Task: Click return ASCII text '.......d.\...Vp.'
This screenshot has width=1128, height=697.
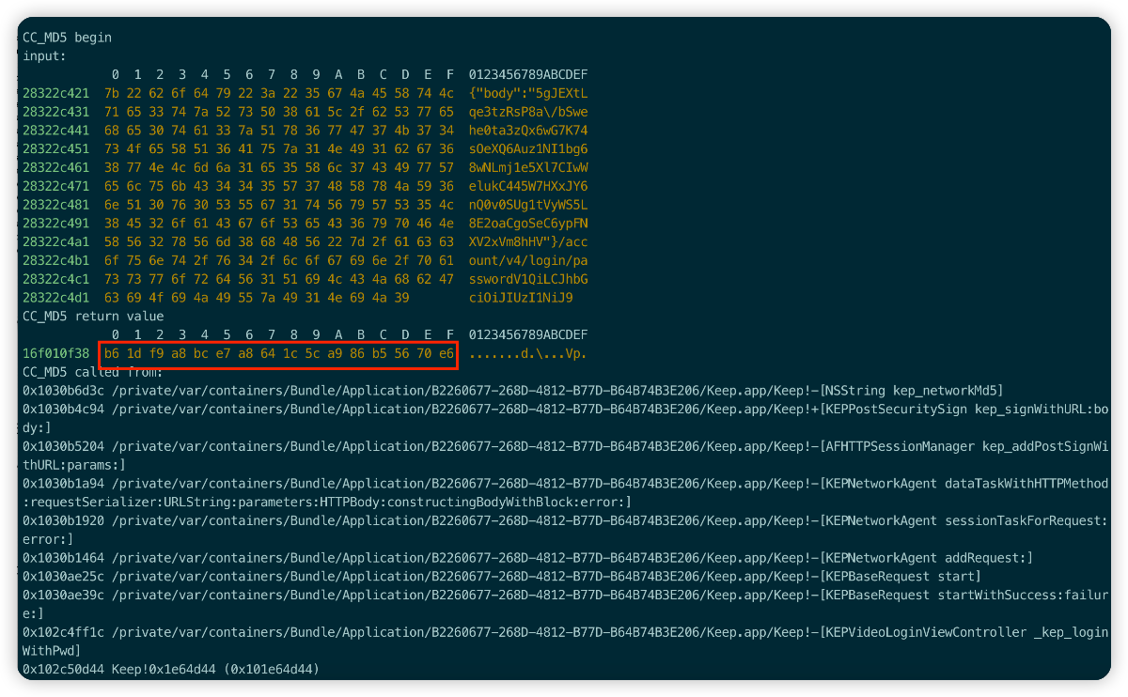Action: pyautogui.click(x=528, y=354)
